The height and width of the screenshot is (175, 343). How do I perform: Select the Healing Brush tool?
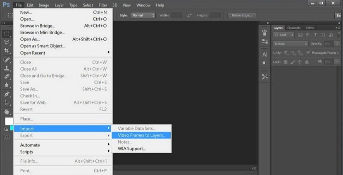(x=7, y=60)
